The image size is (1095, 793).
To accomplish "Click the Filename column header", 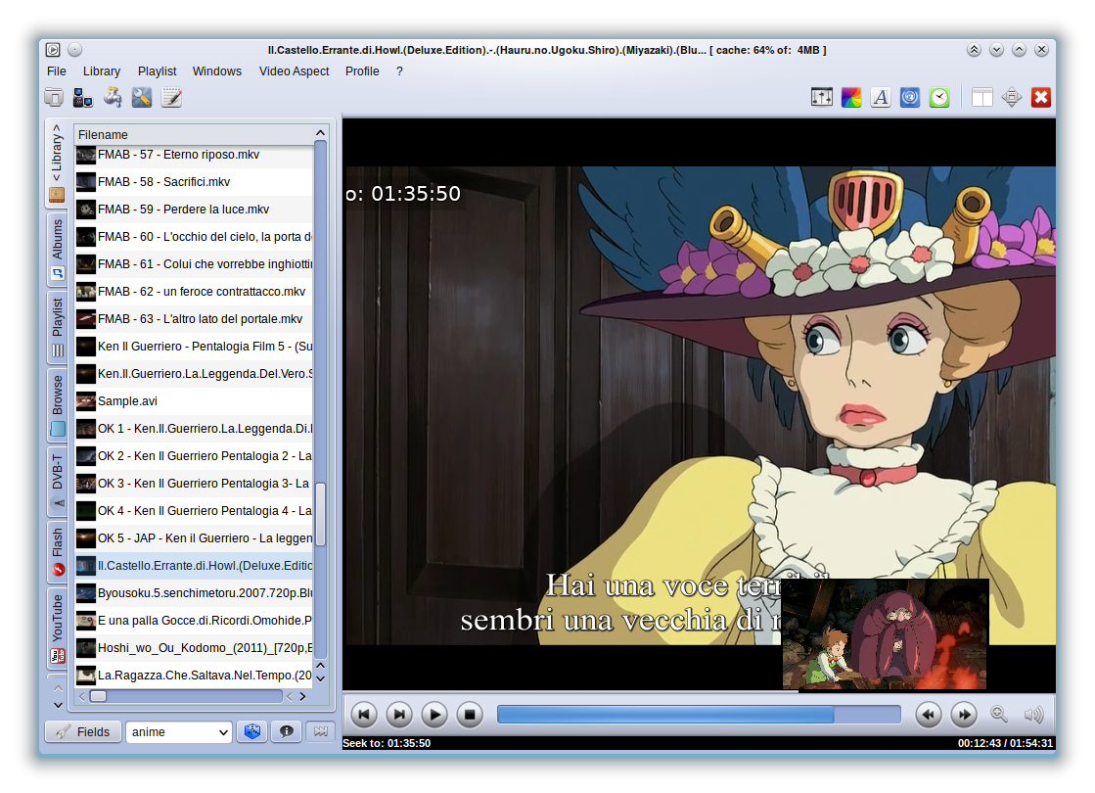I will [195, 134].
